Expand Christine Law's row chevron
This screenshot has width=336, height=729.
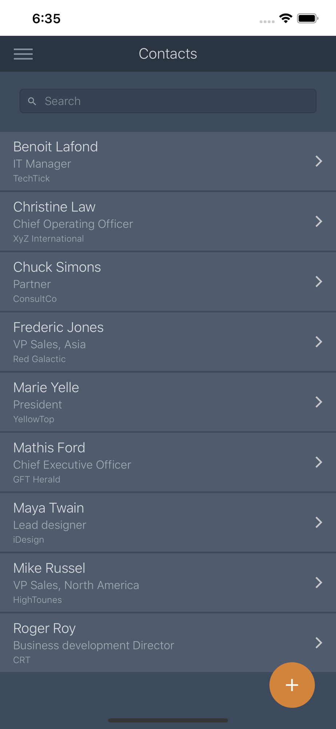pyautogui.click(x=319, y=221)
